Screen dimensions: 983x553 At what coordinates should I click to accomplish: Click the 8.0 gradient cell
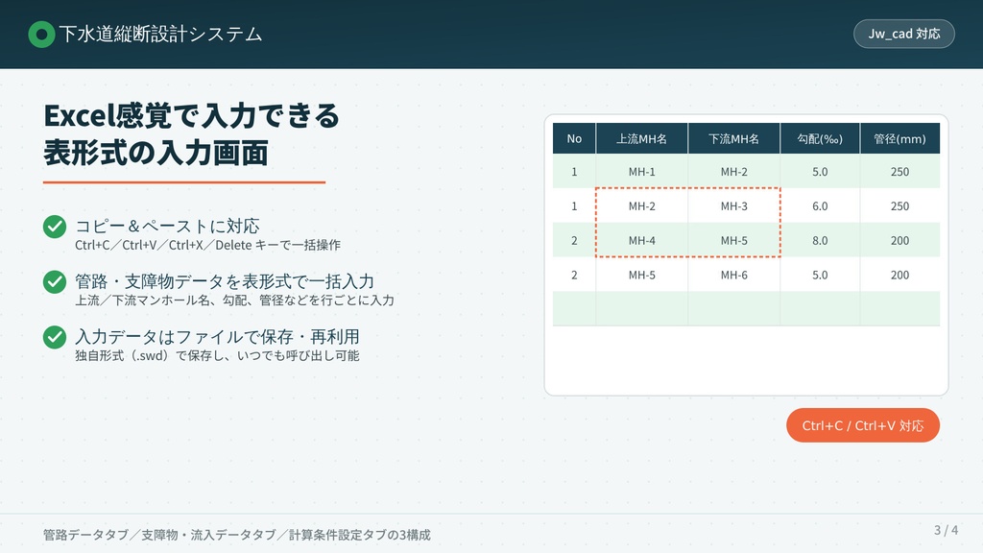820,240
